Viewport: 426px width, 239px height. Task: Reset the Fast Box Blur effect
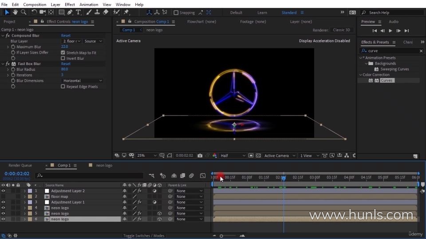point(66,64)
